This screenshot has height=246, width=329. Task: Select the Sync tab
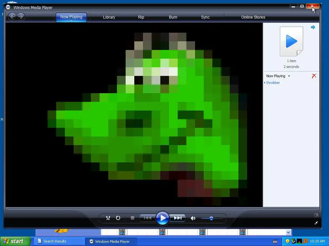tap(205, 17)
